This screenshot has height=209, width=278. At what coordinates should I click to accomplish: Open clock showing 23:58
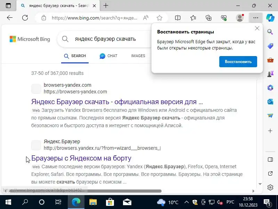tap(248, 202)
